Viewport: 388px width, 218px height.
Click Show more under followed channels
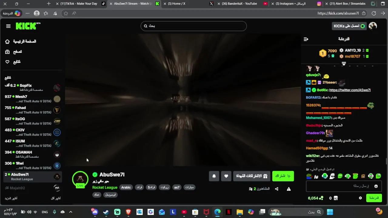pyautogui.click(x=11, y=198)
